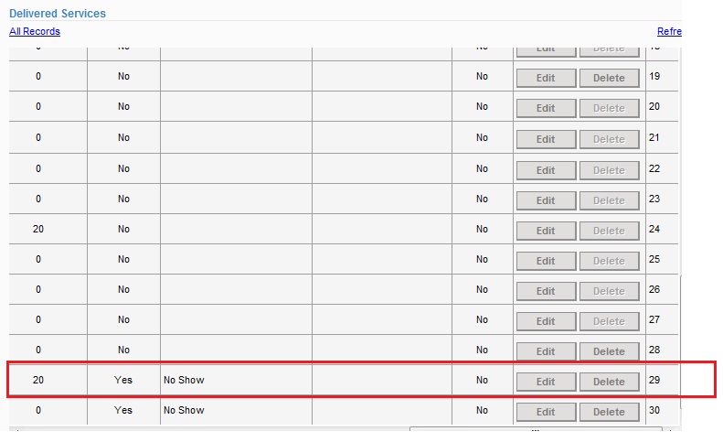The width and height of the screenshot is (723, 442).
Task: Click Delete button in row 28
Action: point(609,351)
